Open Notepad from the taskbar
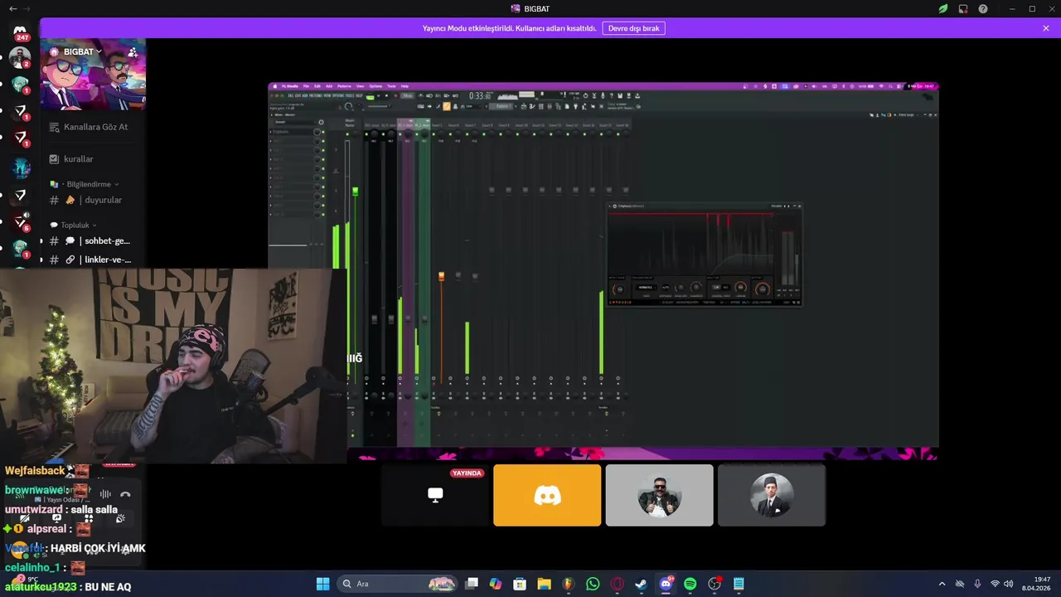The image size is (1061, 597). click(739, 584)
